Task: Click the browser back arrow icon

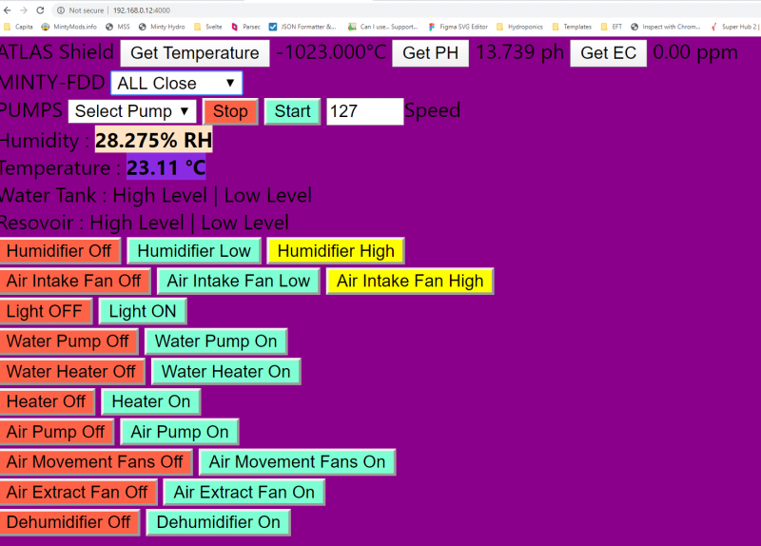Action: click(9, 10)
